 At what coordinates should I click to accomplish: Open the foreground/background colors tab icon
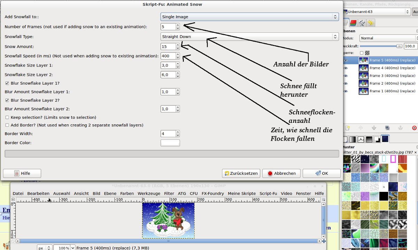tap(377, 139)
